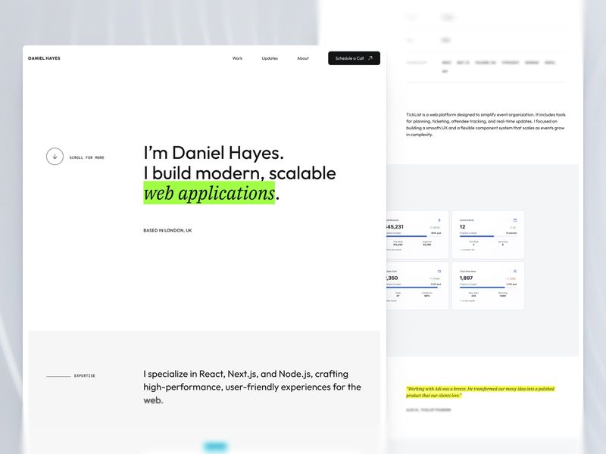606x454 pixels.
Task: Click the yellow highlighted testimonial quote
Action: tap(480, 392)
